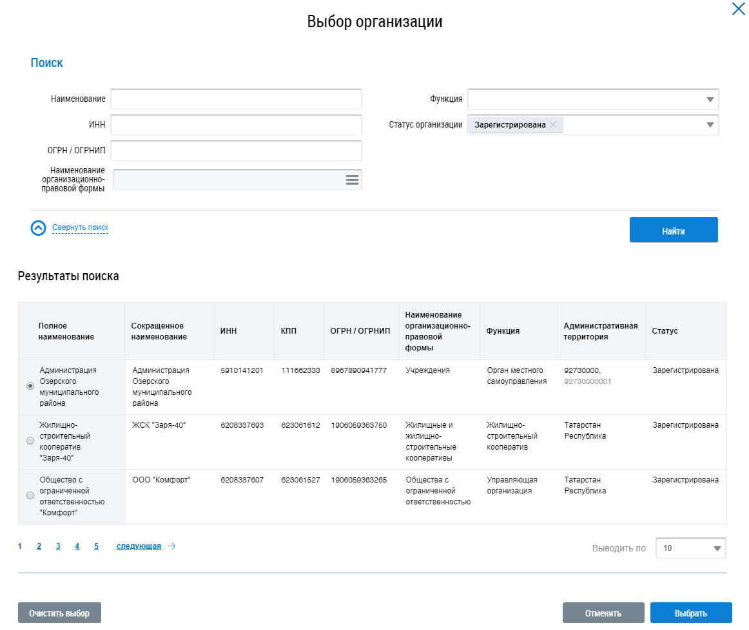Click the 'Свернуть поиск' link
The image size is (749, 630).
click(x=80, y=227)
